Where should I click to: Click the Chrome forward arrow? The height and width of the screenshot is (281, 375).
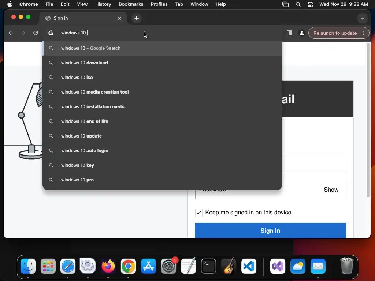tap(23, 33)
